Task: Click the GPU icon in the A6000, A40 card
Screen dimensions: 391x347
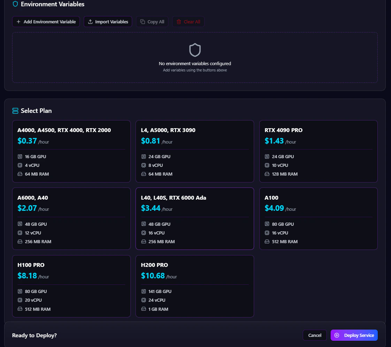Action: (20, 224)
